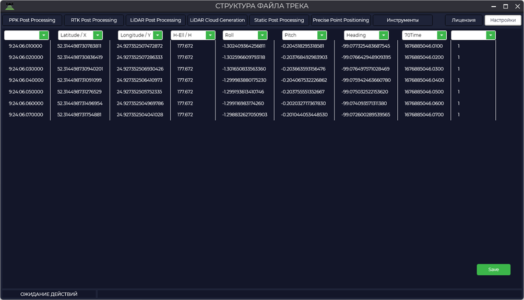
Task: Click heading value -99.077325483687545
Action: 366,46
